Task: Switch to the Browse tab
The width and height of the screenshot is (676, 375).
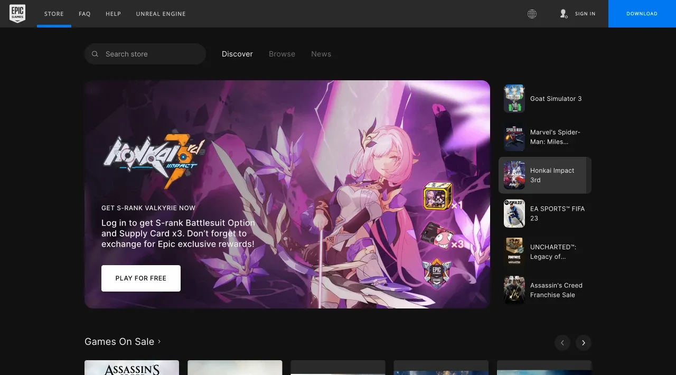Action: pyautogui.click(x=282, y=54)
